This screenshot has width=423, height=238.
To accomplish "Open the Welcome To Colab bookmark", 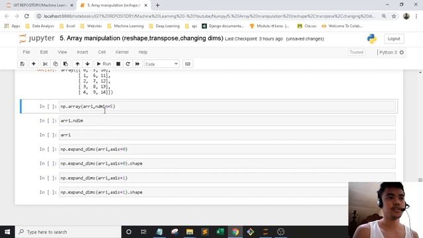I will [x=342, y=26].
